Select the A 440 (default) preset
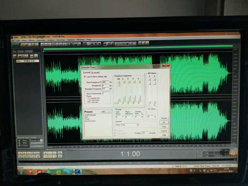 pyautogui.click(x=90, y=115)
